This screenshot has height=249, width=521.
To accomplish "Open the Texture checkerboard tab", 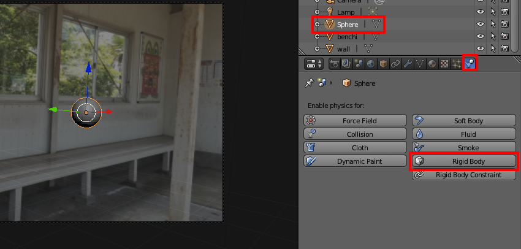I will (444, 64).
